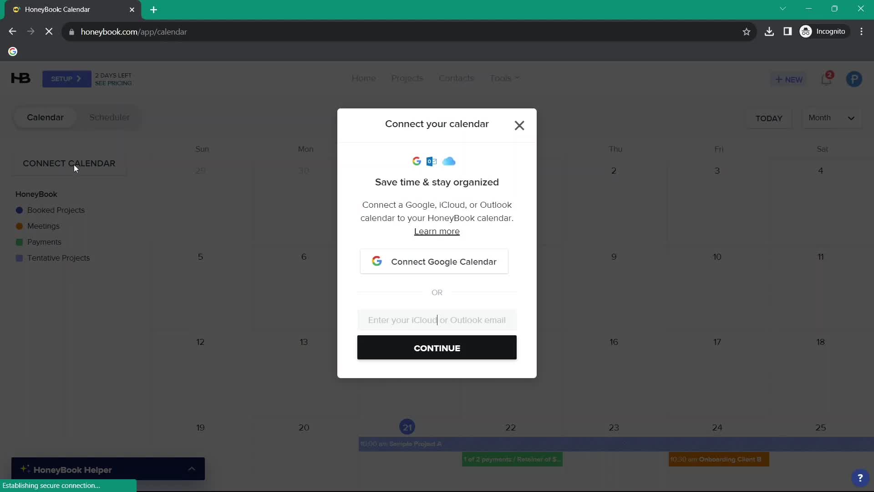Open the Projects menu item
The height and width of the screenshot is (492, 874).
407,78
